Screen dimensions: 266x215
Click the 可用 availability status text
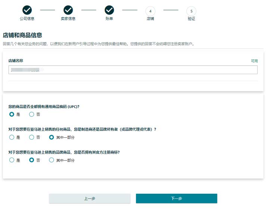tap(254, 61)
